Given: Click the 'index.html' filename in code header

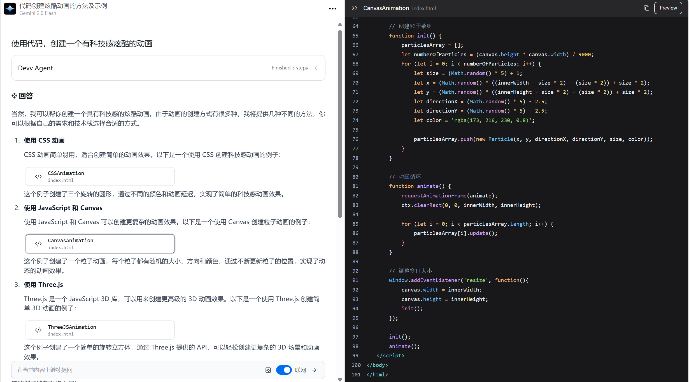Looking at the screenshot, I should pos(424,8).
